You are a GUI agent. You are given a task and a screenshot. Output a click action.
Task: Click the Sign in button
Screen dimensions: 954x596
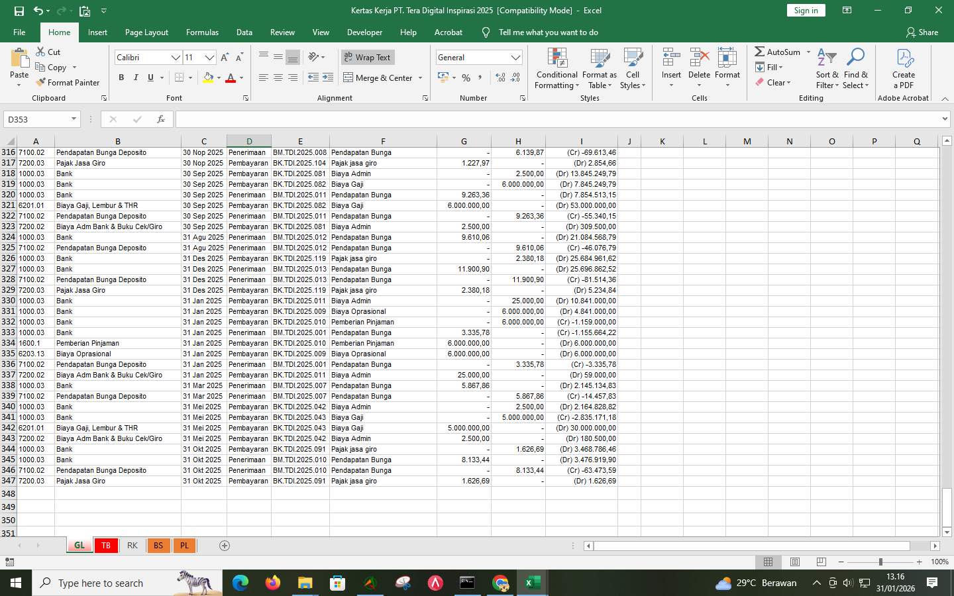pyautogui.click(x=805, y=11)
